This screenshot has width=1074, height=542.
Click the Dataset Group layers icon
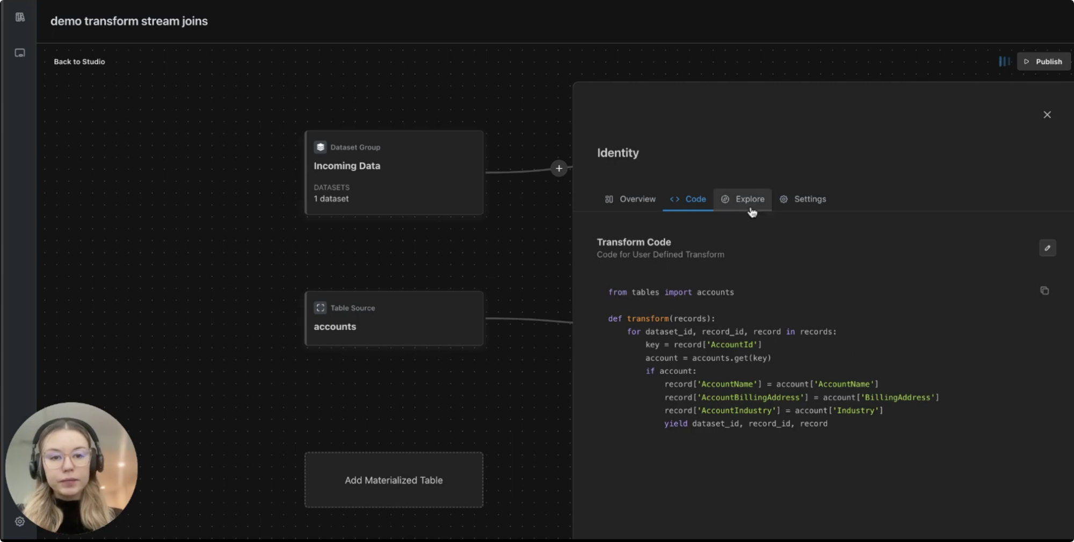point(320,146)
